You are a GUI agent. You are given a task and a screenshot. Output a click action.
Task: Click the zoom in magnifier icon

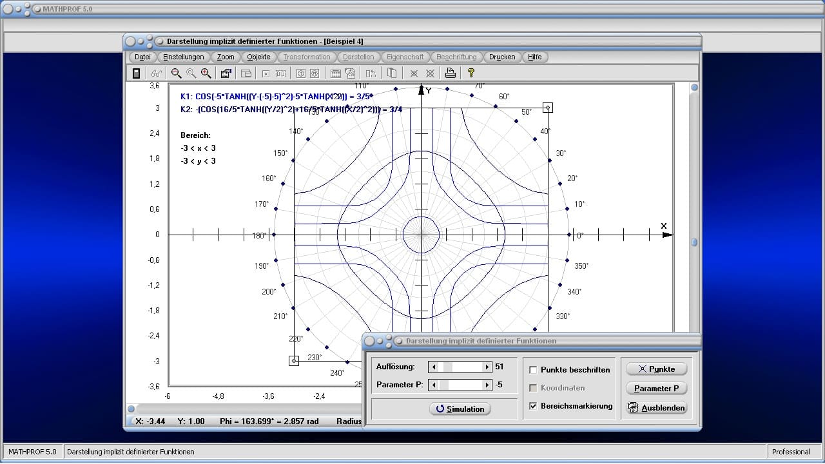pyautogui.click(x=206, y=73)
